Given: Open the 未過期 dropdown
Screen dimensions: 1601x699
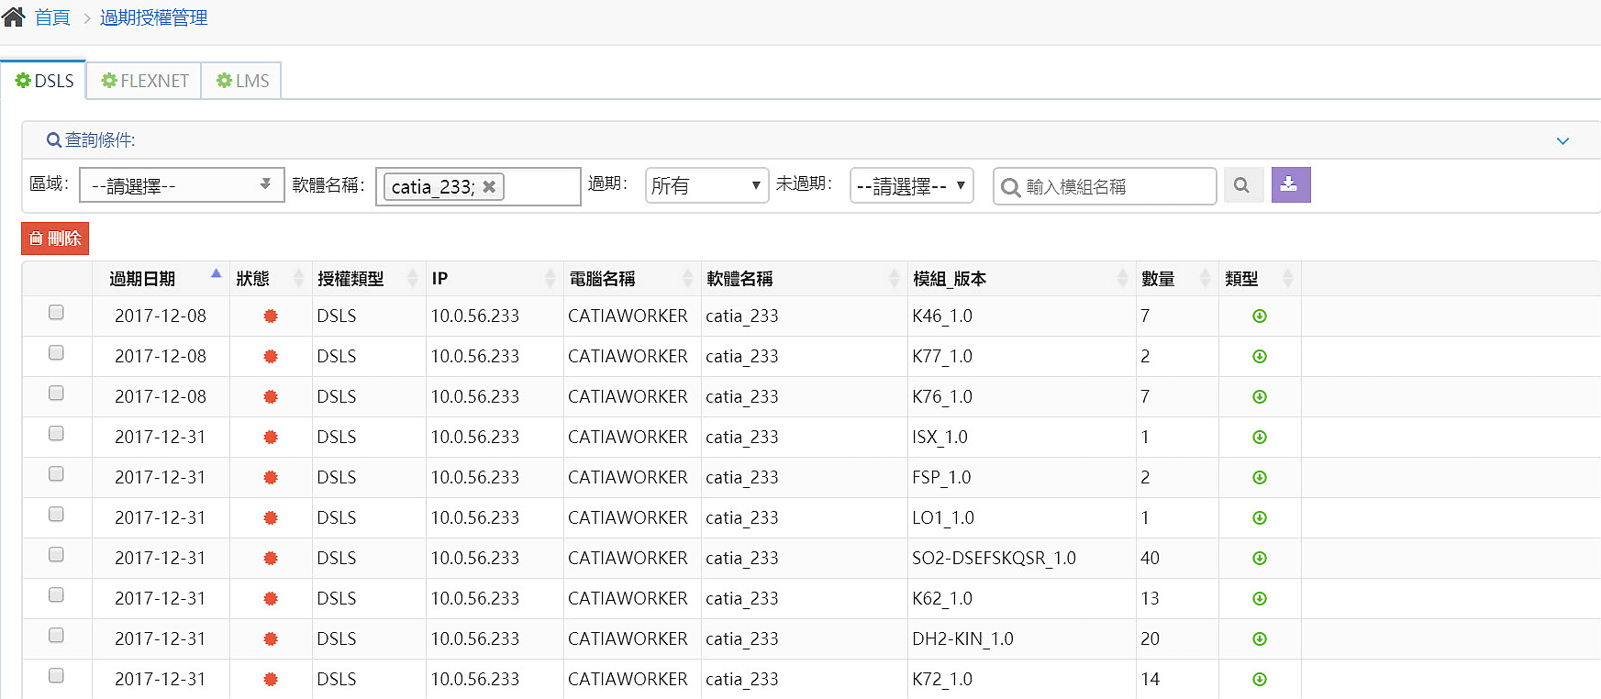Looking at the screenshot, I should click(x=911, y=185).
